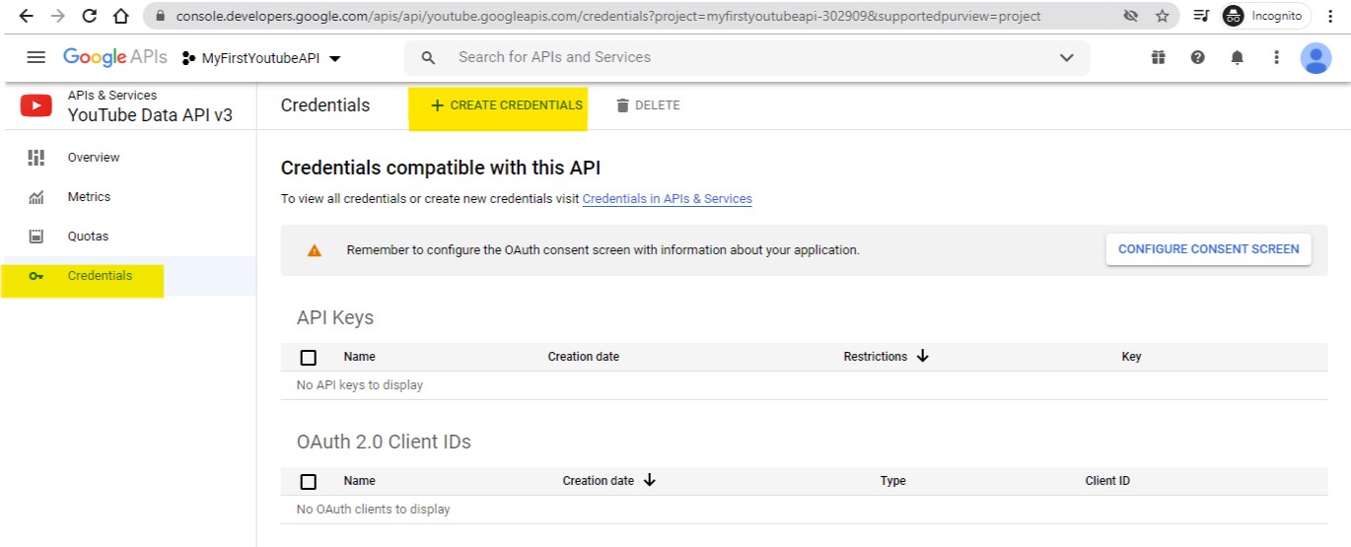Click the user account avatar
1351x547 pixels.
pyautogui.click(x=1315, y=58)
